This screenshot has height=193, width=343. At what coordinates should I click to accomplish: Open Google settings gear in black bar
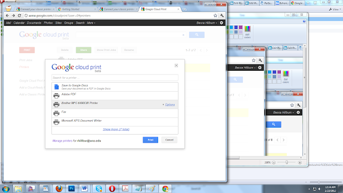(x=221, y=23)
